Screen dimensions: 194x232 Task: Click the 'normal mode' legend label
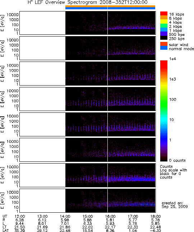[181, 49]
